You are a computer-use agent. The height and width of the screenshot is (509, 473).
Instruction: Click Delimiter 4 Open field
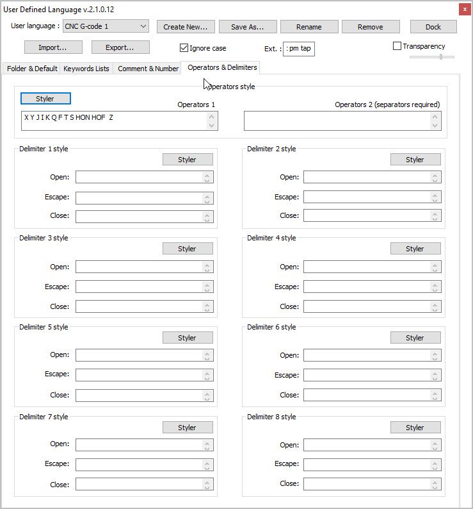[x=372, y=267]
